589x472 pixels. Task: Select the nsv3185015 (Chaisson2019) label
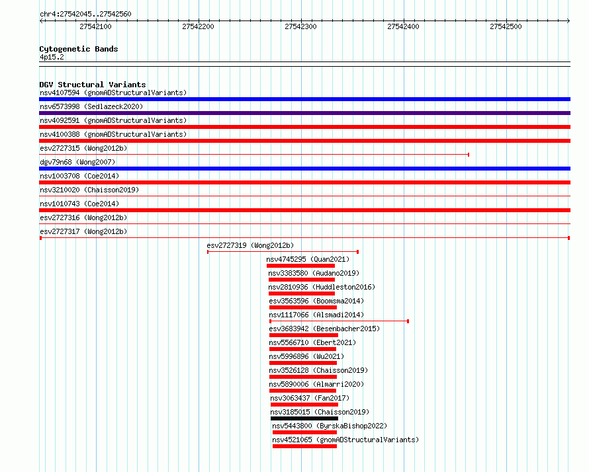(x=320, y=412)
